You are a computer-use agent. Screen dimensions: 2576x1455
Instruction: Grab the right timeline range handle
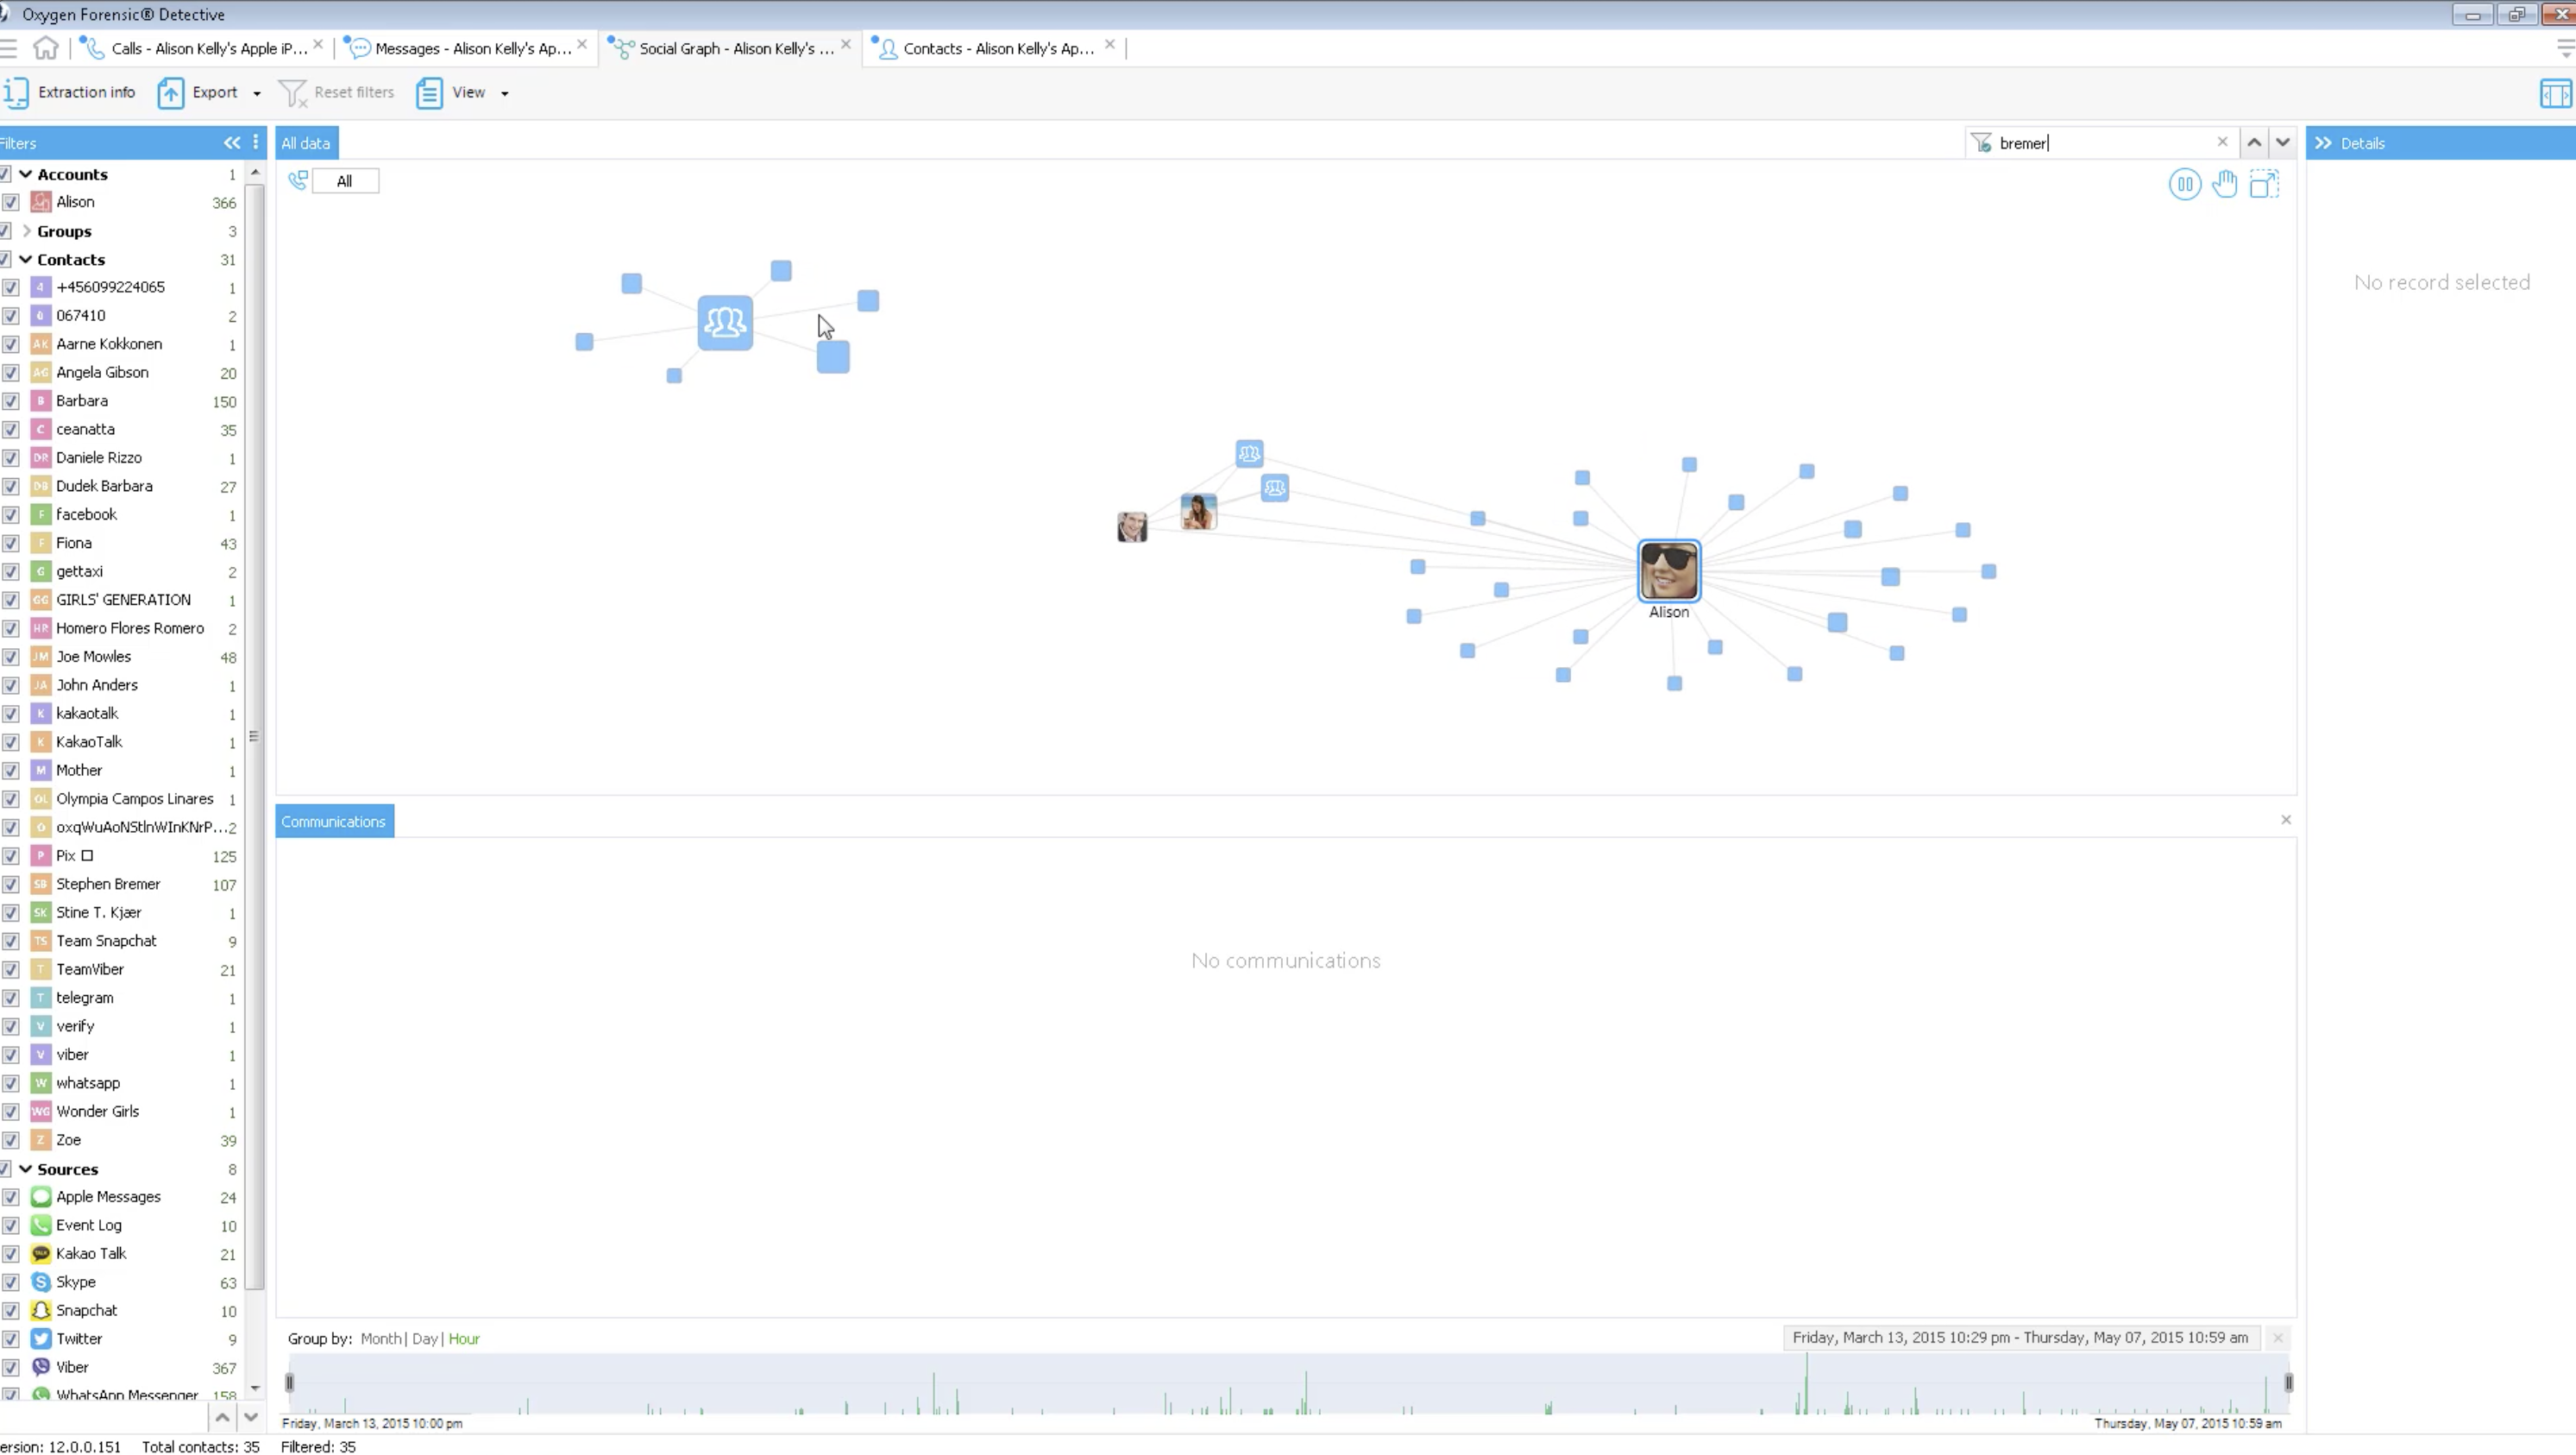point(2289,1383)
